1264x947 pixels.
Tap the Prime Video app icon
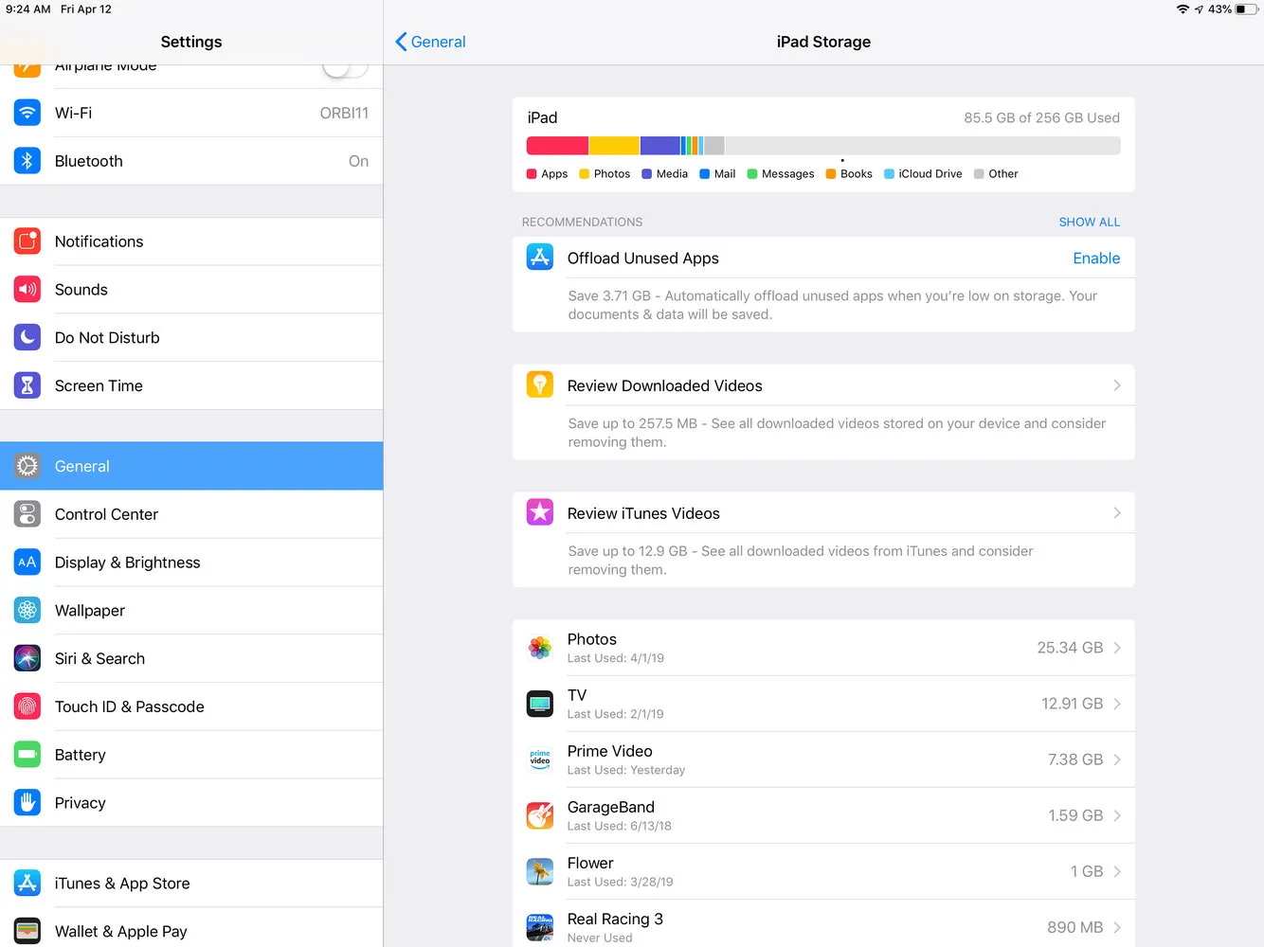point(540,759)
